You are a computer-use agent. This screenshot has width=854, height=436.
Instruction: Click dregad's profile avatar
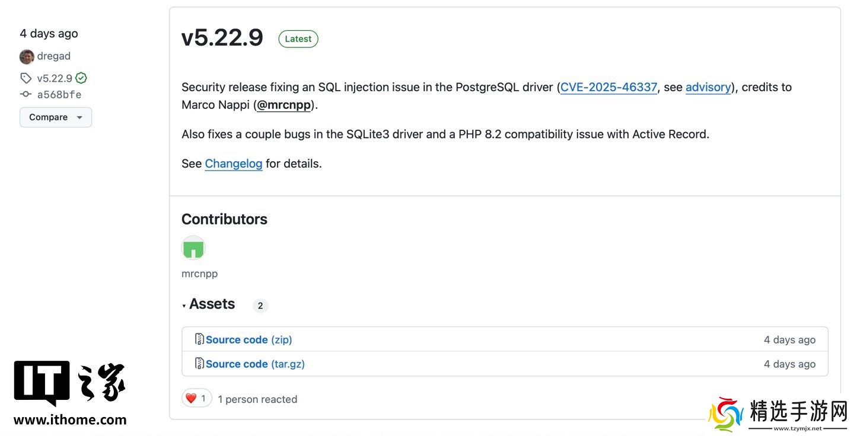27,57
